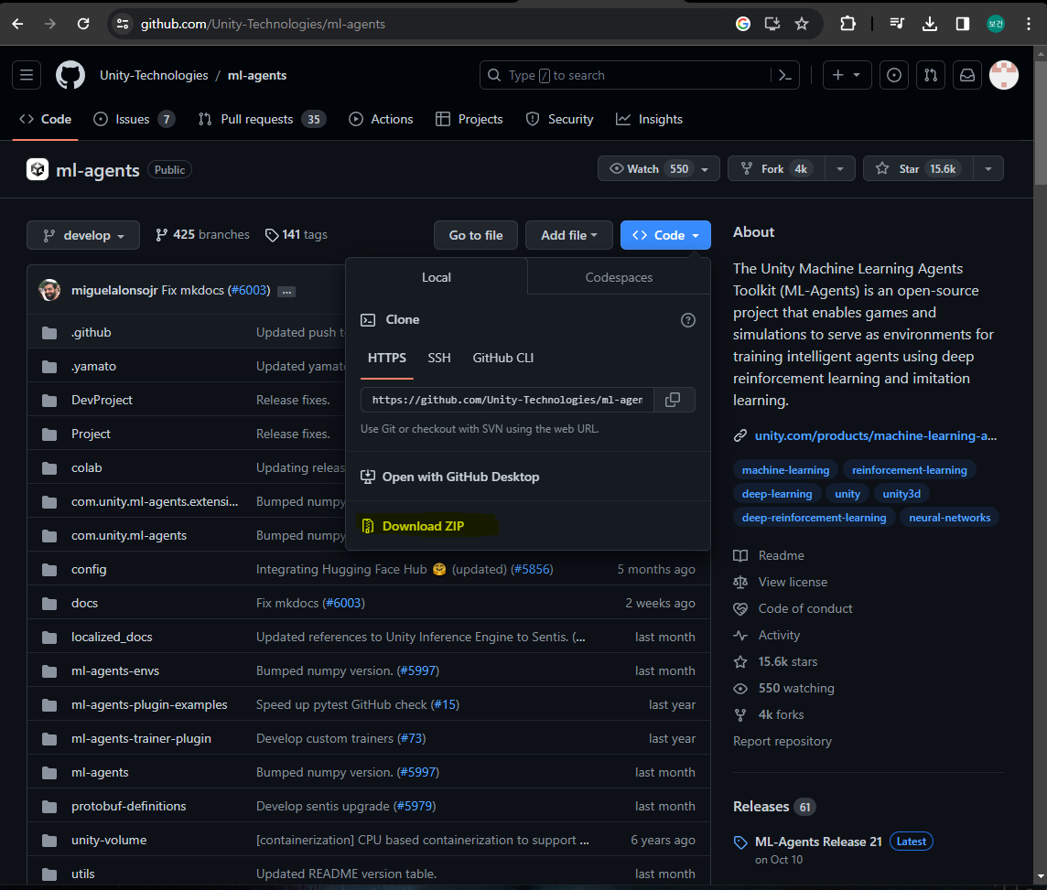Expand commit message ellipsis button

[287, 292]
